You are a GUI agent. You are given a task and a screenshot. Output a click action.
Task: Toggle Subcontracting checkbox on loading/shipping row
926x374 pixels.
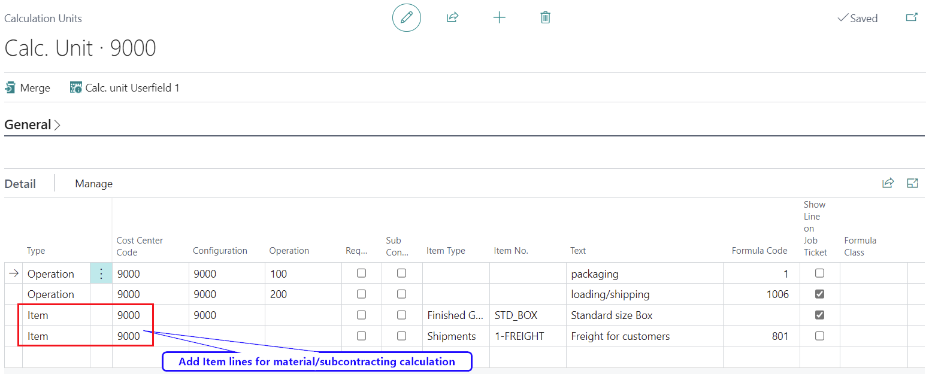coord(401,294)
